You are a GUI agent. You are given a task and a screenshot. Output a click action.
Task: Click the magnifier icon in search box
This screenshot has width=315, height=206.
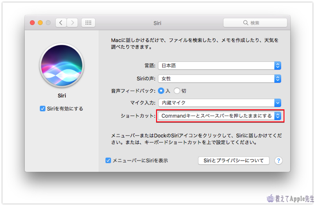pos(246,23)
